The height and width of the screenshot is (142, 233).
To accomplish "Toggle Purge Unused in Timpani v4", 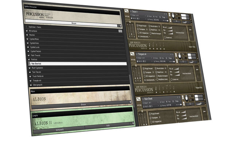I will 143,68.
